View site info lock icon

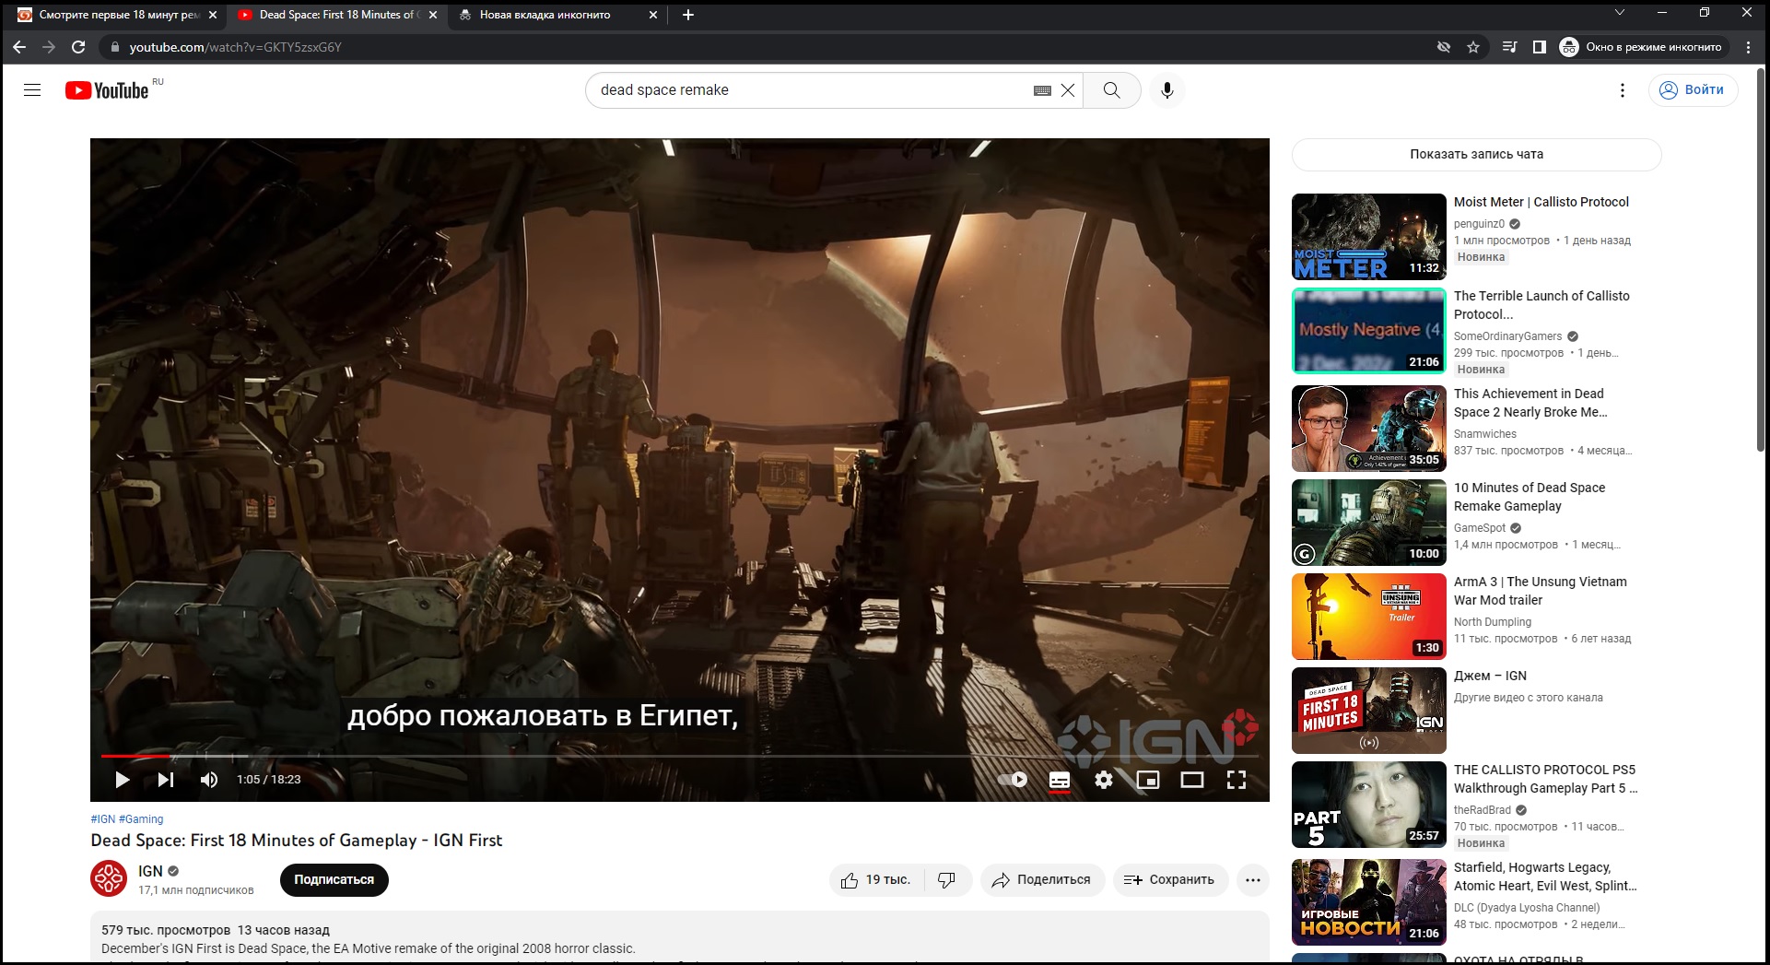coord(115,47)
